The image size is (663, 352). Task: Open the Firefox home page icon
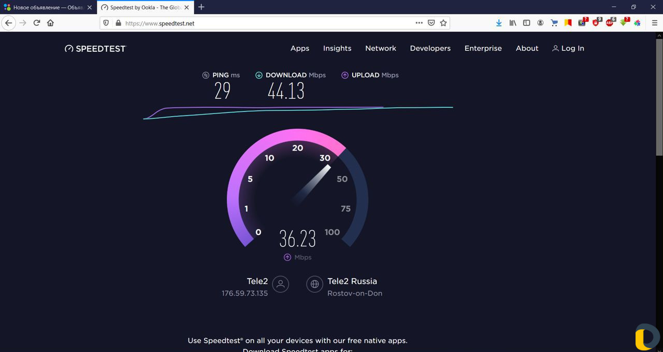pyautogui.click(x=50, y=23)
